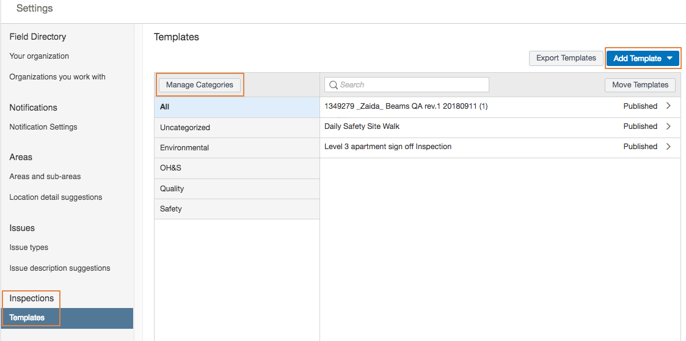
Task: Select the All category
Action: coord(236,107)
